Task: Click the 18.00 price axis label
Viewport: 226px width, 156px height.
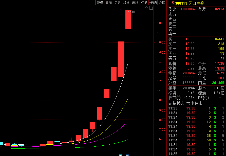Action: tap(161, 23)
